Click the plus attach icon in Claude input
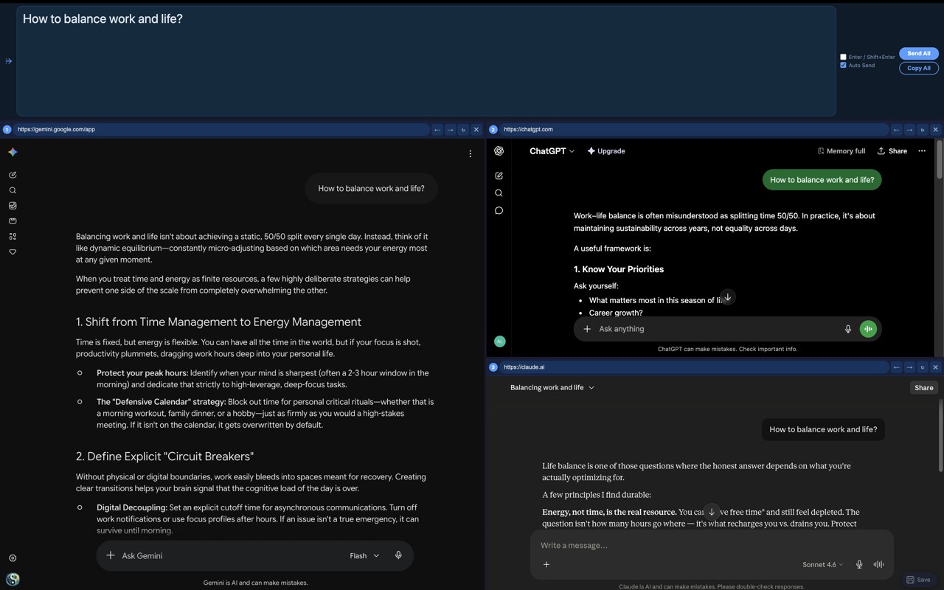This screenshot has height=590, width=944. (546, 564)
